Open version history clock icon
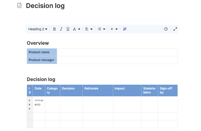The width and height of the screenshot is (201, 131). point(166,29)
